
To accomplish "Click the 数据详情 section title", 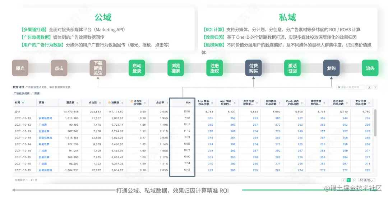I will click(x=18, y=87).
